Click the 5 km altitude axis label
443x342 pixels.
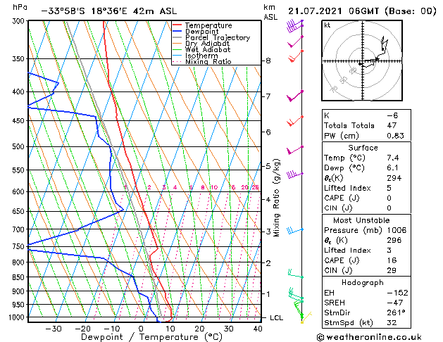[268, 166]
